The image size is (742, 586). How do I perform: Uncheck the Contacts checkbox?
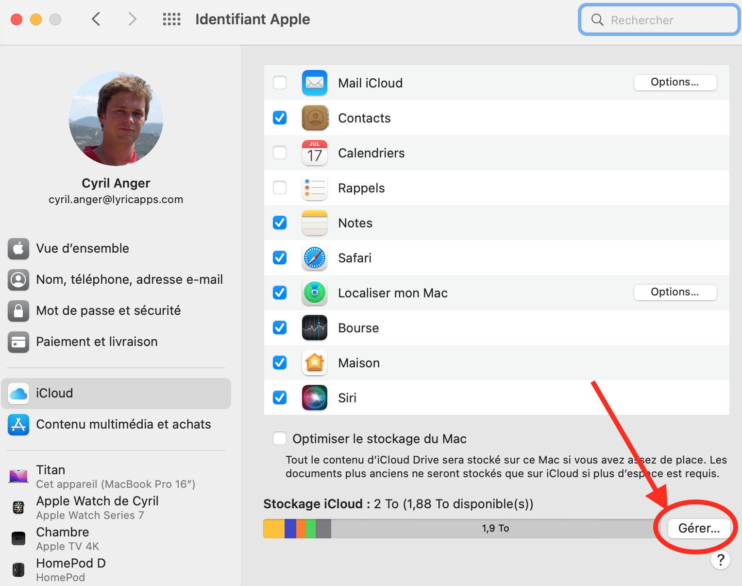coord(280,118)
